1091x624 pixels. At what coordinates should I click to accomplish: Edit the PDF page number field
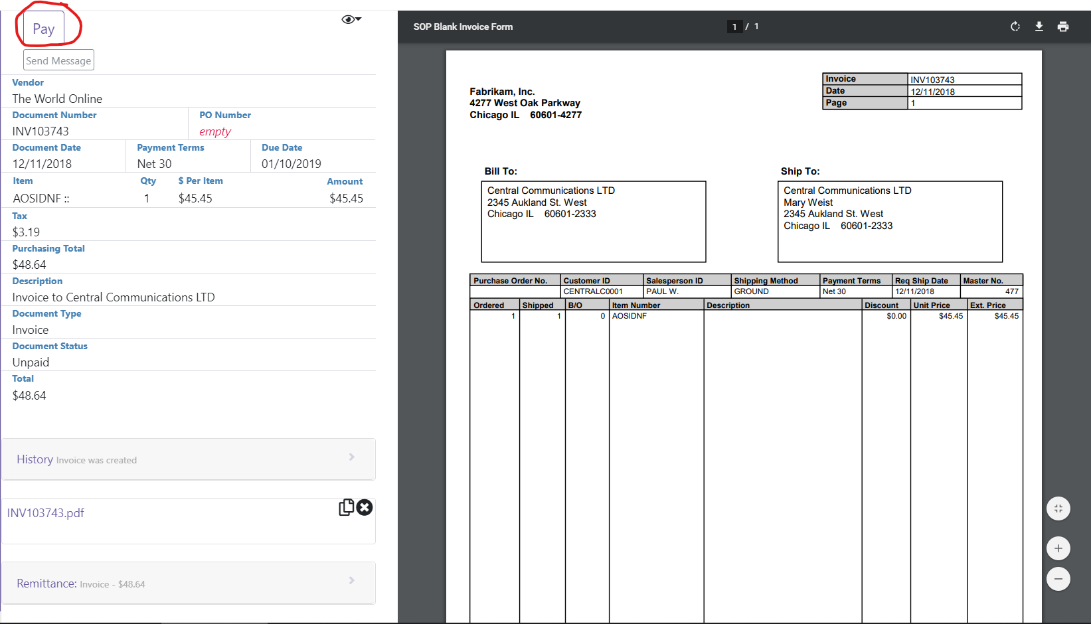coord(734,27)
